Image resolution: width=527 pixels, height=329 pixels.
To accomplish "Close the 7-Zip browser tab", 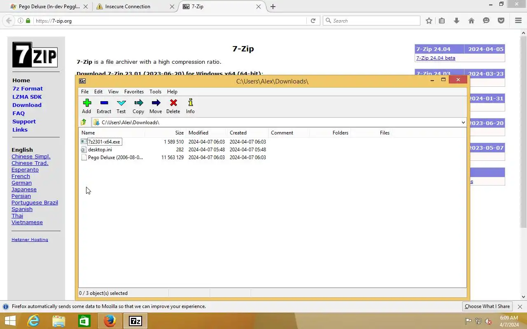I will pyautogui.click(x=259, y=7).
